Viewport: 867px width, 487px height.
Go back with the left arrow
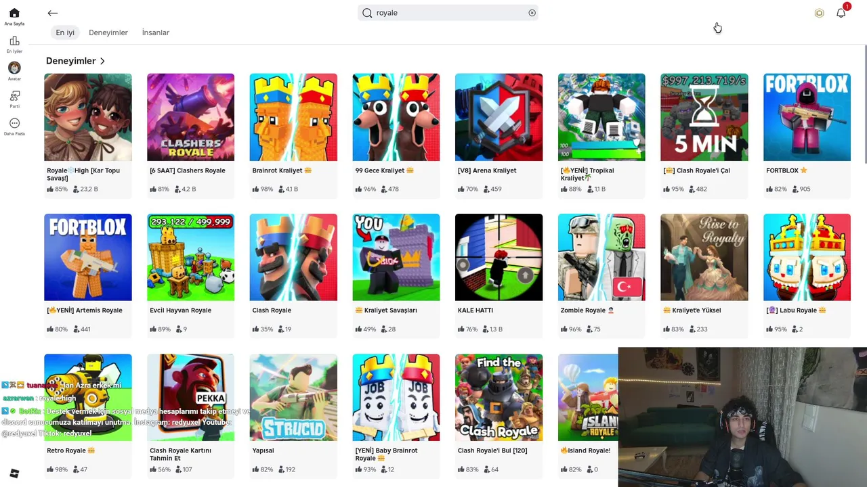[x=53, y=13]
